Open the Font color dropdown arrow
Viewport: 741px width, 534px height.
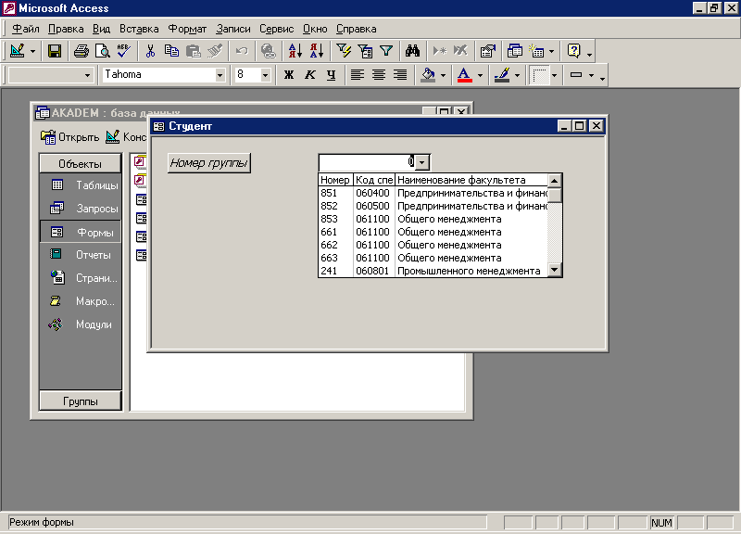[x=480, y=75]
